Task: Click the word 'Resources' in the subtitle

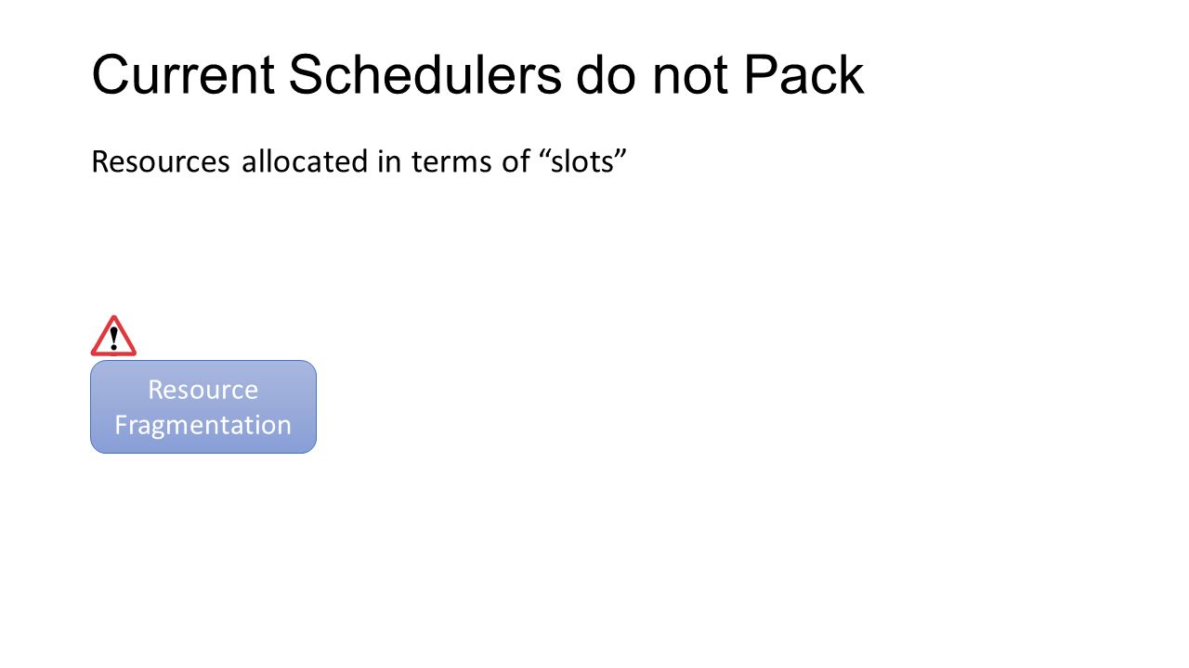Action: (x=160, y=162)
